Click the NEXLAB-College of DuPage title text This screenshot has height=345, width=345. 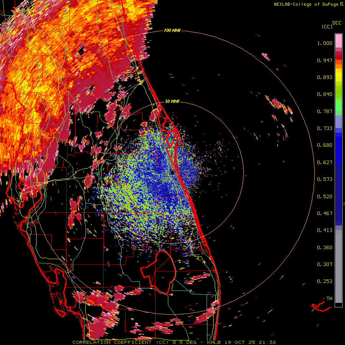pyautogui.click(x=306, y=4)
